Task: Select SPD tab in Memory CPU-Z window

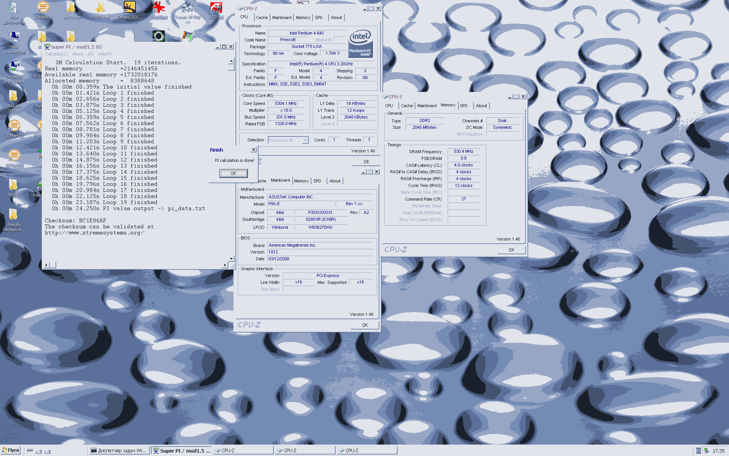Action: [464, 106]
